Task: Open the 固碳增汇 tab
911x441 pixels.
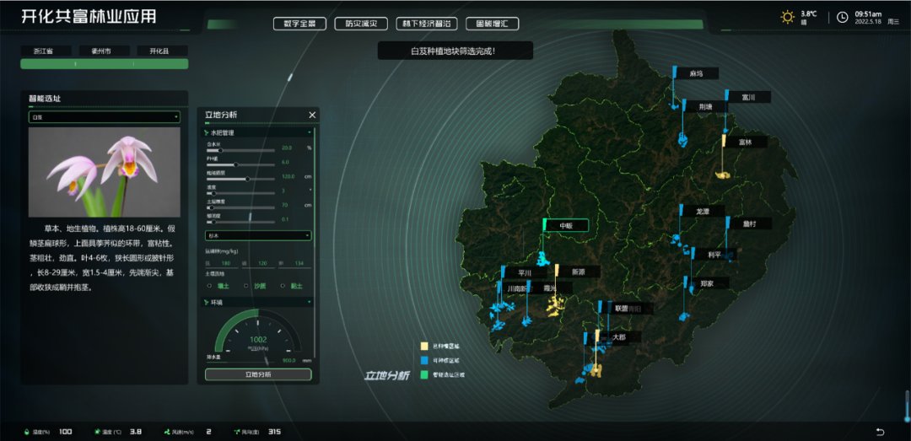Action: [x=492, y=24]
